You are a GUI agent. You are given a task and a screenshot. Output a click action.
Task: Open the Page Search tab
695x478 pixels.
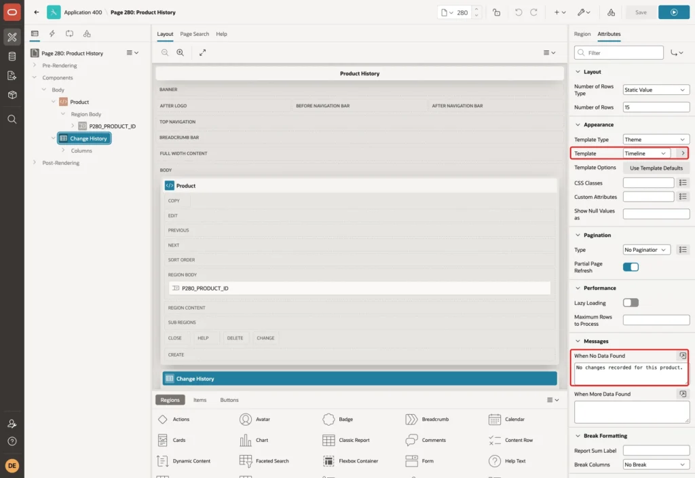[x=194, y=34]
